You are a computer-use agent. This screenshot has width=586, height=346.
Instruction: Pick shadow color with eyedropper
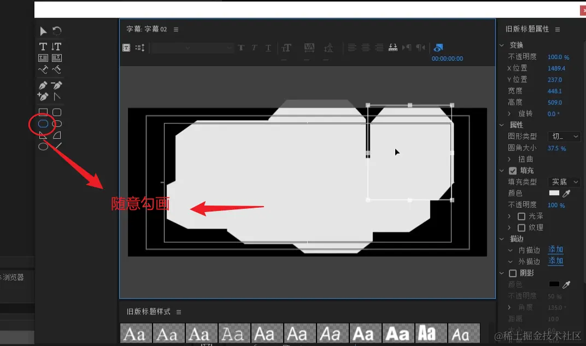pyautogui.click(x=566, y=285)
